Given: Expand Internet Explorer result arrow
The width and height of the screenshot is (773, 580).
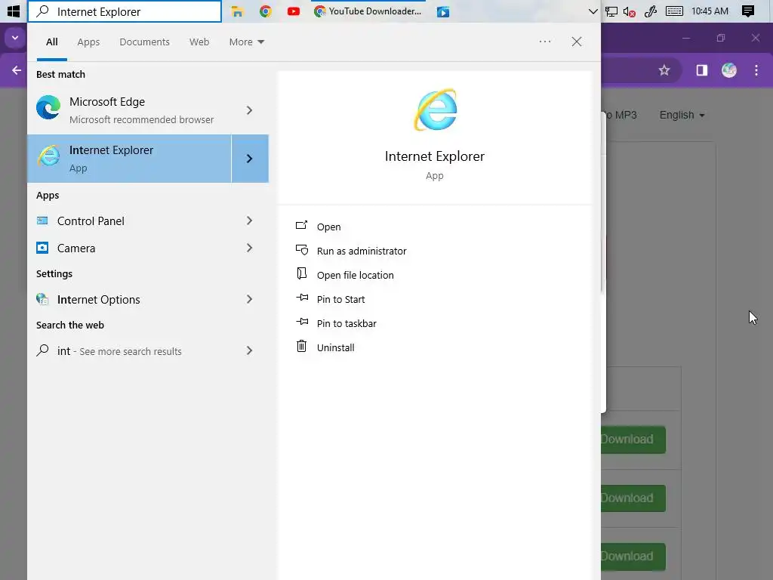Looking at the screenshot, I should coord(249,159).
